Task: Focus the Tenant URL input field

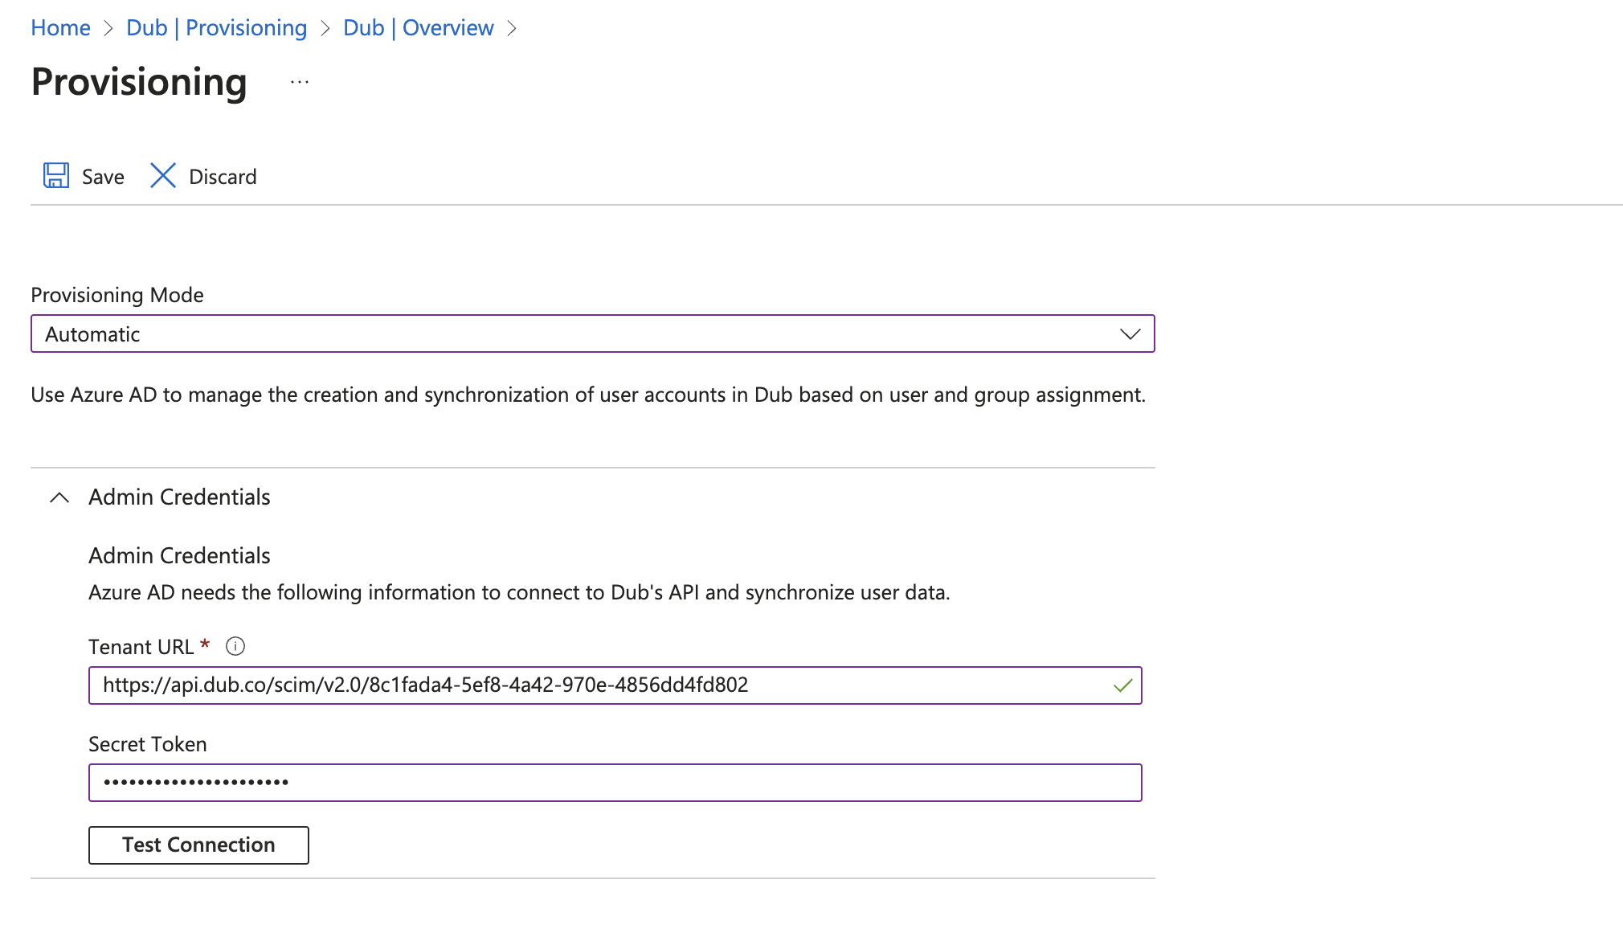Action: 615,685
